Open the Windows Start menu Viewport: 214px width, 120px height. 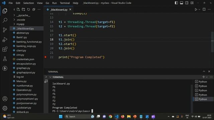point(61,117)
